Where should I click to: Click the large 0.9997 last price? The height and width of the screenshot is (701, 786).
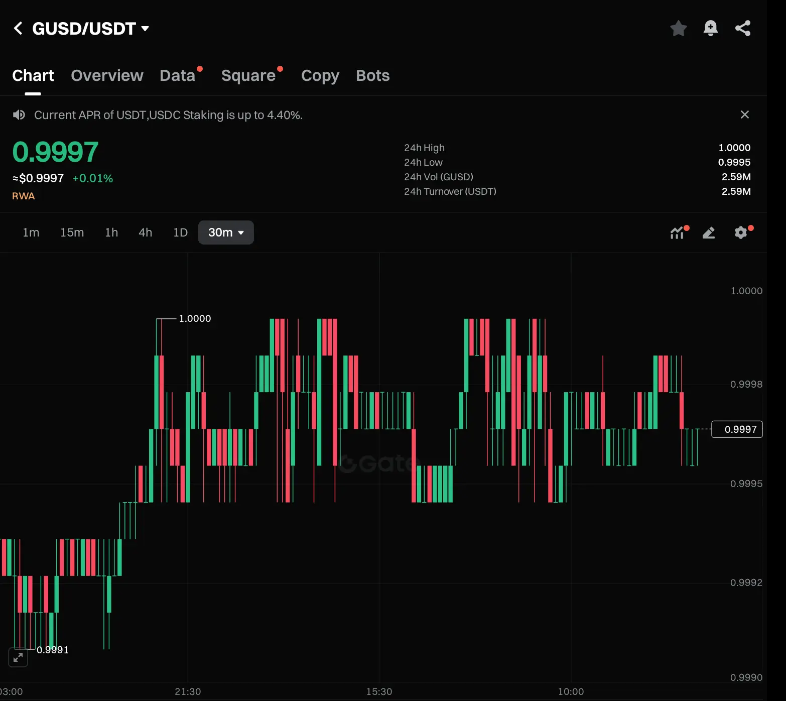coord(55,152)
